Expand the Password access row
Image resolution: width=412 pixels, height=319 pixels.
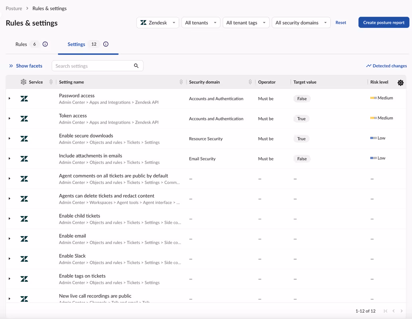pyautogui.click(x=10, y=98)
